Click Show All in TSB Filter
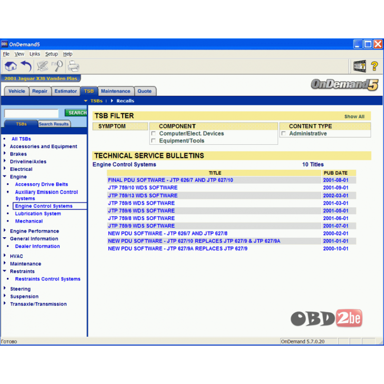Viewport: 384px width, 384px height. (354, 117)
